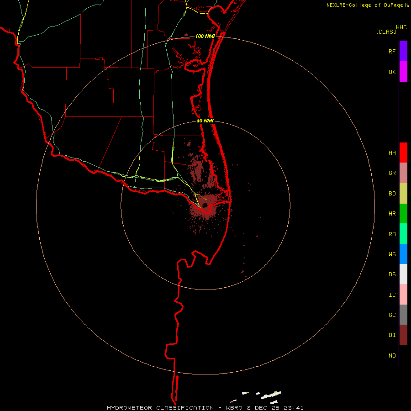Click the 'HA' legend label

[392, 153]
